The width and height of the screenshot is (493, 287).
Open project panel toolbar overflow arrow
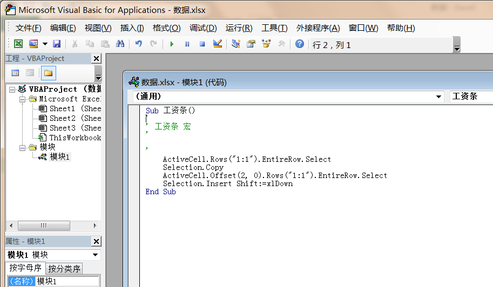pyautogui.click(x=98, y=73)
